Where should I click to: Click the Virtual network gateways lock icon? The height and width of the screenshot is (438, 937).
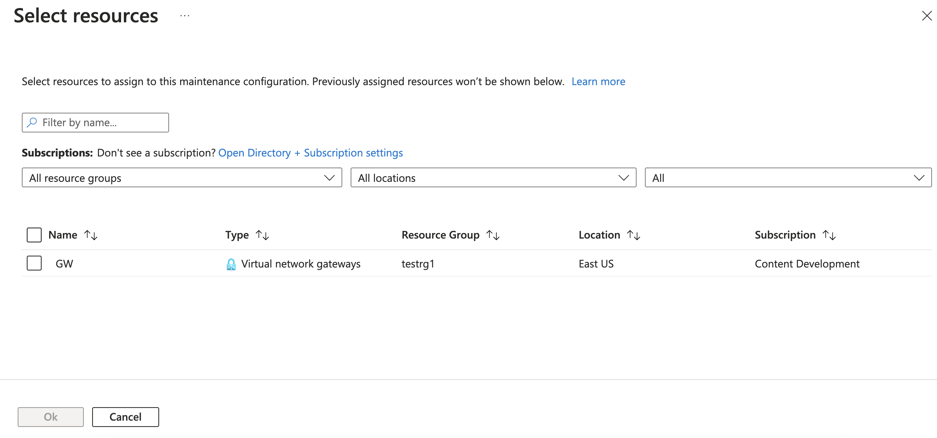click(231, 264)
